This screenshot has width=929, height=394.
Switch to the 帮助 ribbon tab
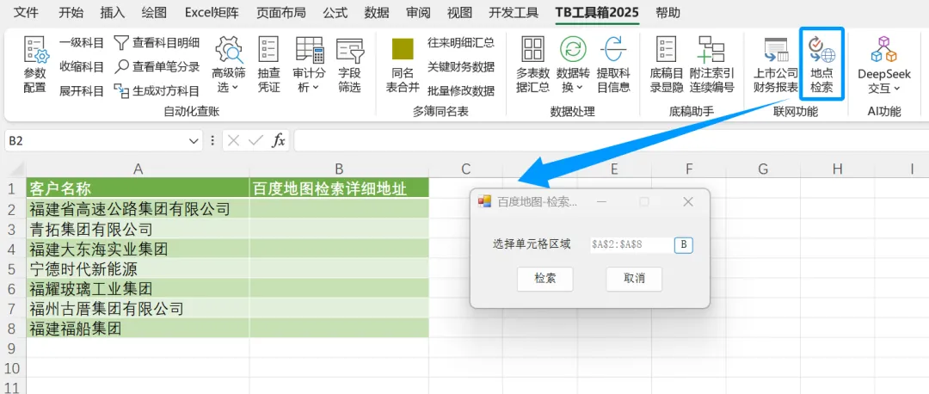[x=668, y=12]
